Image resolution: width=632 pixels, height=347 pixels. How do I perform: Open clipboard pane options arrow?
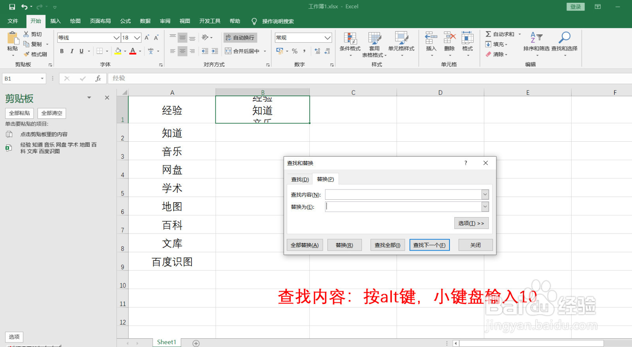tap(89, 98)
